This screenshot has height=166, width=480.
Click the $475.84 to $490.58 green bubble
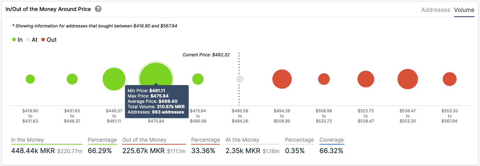[198, 79]
